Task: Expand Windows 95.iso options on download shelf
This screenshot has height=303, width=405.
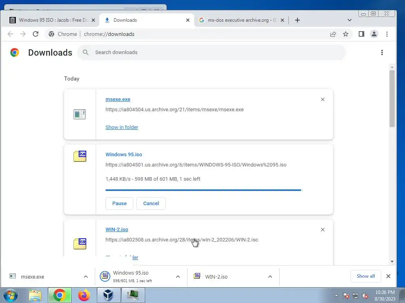Action: [x=178, y=277]
